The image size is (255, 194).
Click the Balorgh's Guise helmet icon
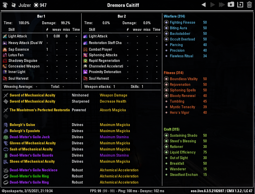pos(6,125)
